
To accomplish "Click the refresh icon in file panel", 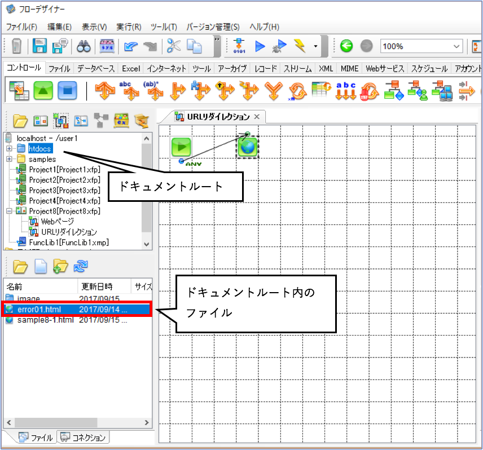I will (81, 266).
